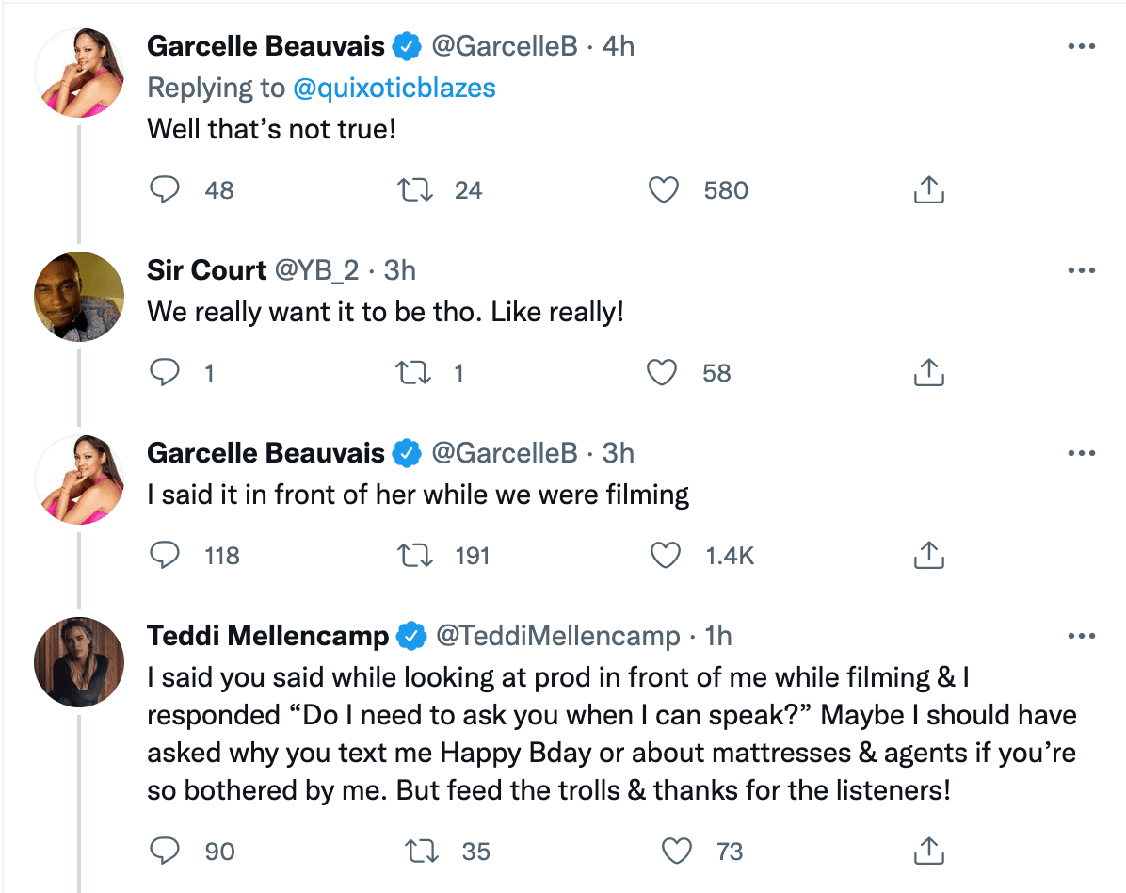
Task: Retweet Garcelle's tweet with 24 retweets
Action: pos(415,189)
